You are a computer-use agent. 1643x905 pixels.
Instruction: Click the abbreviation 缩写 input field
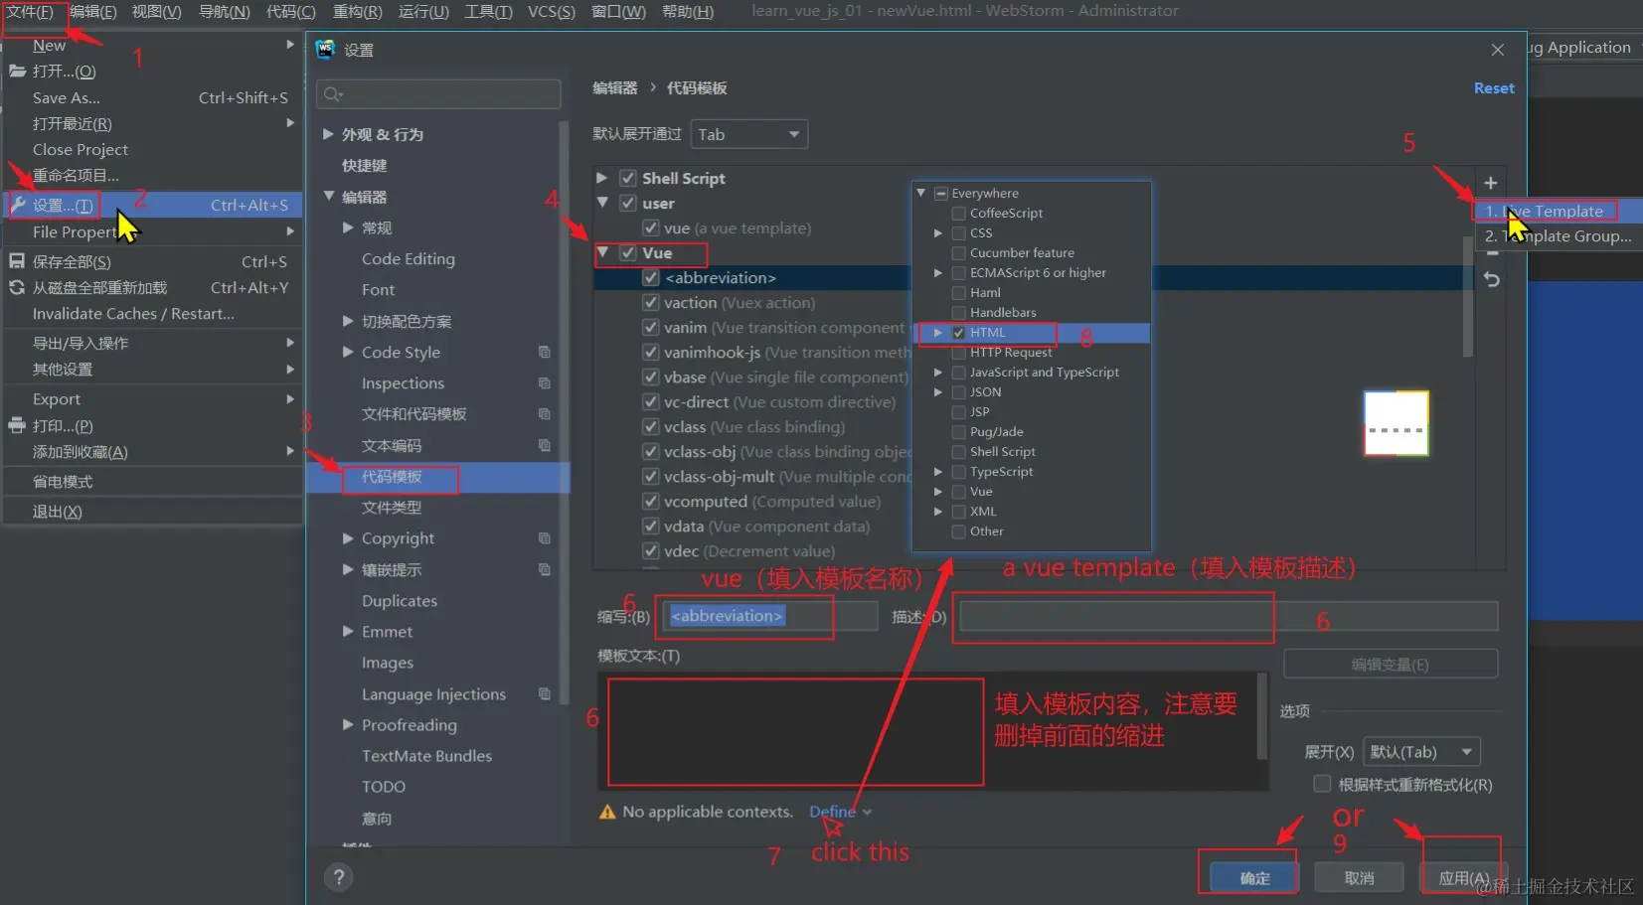tap(771, 616)
